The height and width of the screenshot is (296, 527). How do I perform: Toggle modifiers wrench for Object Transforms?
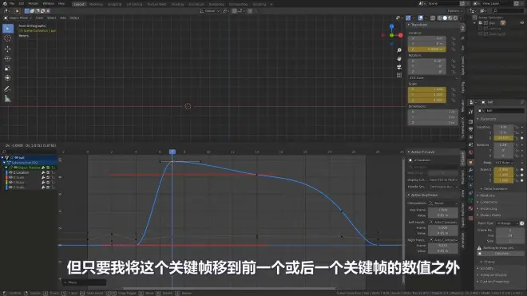pos(43,168)
